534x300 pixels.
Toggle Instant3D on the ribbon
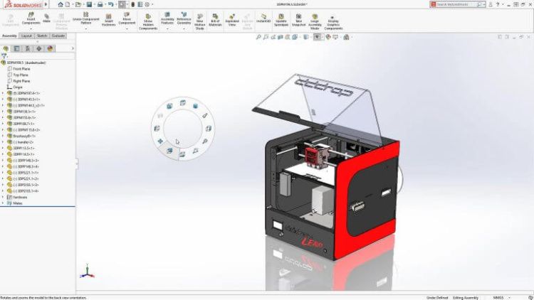[x=263, y=18]
